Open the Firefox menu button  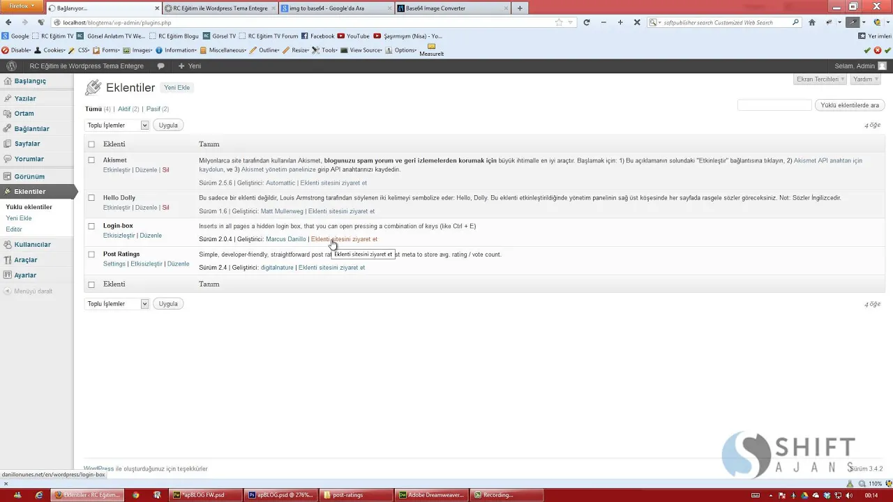(x=22, y=6)
